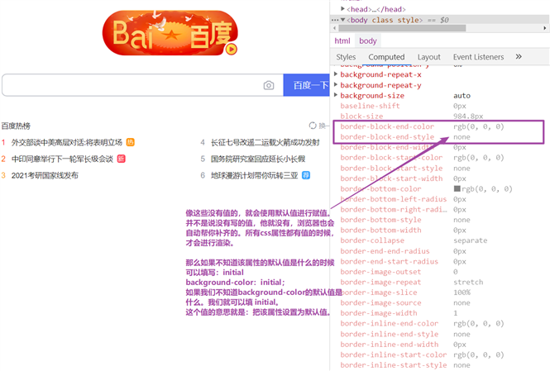This screenshot has width=550, height=371.
Task: Switch to the Event Listeners tab
Action: tap(478, 57)
